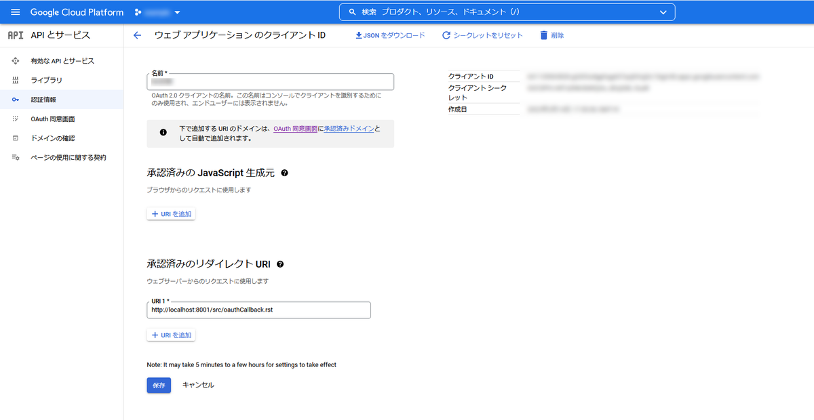Viewport: 814px width, 420px height.
Task: Open help for JavaScript 生成元
Action: (x=284, y=173)
